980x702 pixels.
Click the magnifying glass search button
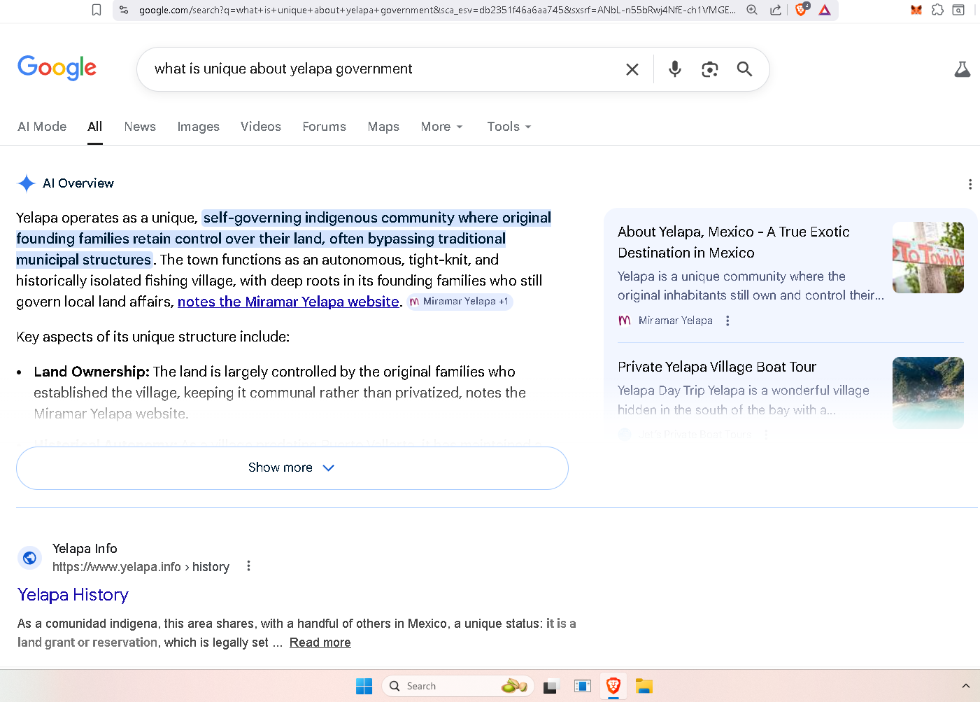[744, 69]
